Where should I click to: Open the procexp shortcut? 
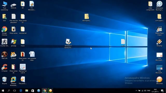[x=13, y=43]
